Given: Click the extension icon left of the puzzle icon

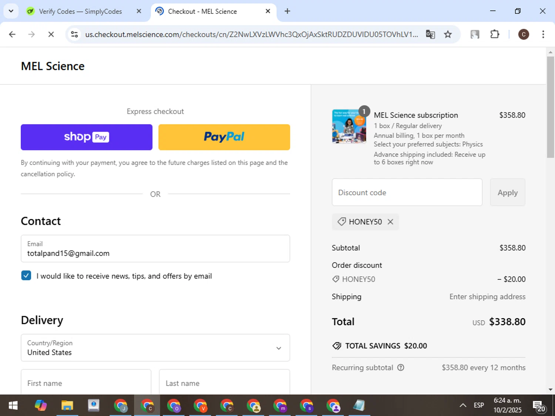Looking at the screenshot, I should [x=475, y=34].
